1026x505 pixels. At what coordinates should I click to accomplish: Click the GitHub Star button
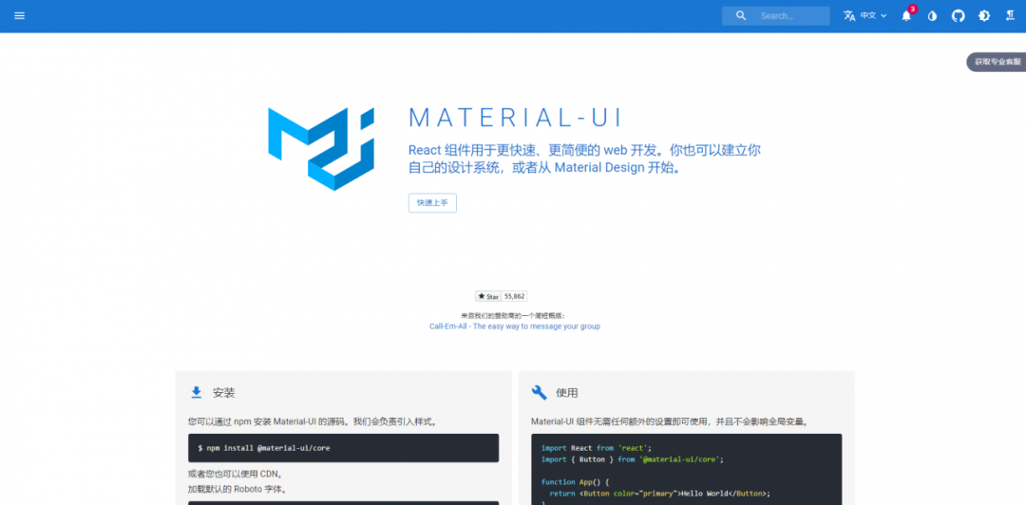(488, 296)
